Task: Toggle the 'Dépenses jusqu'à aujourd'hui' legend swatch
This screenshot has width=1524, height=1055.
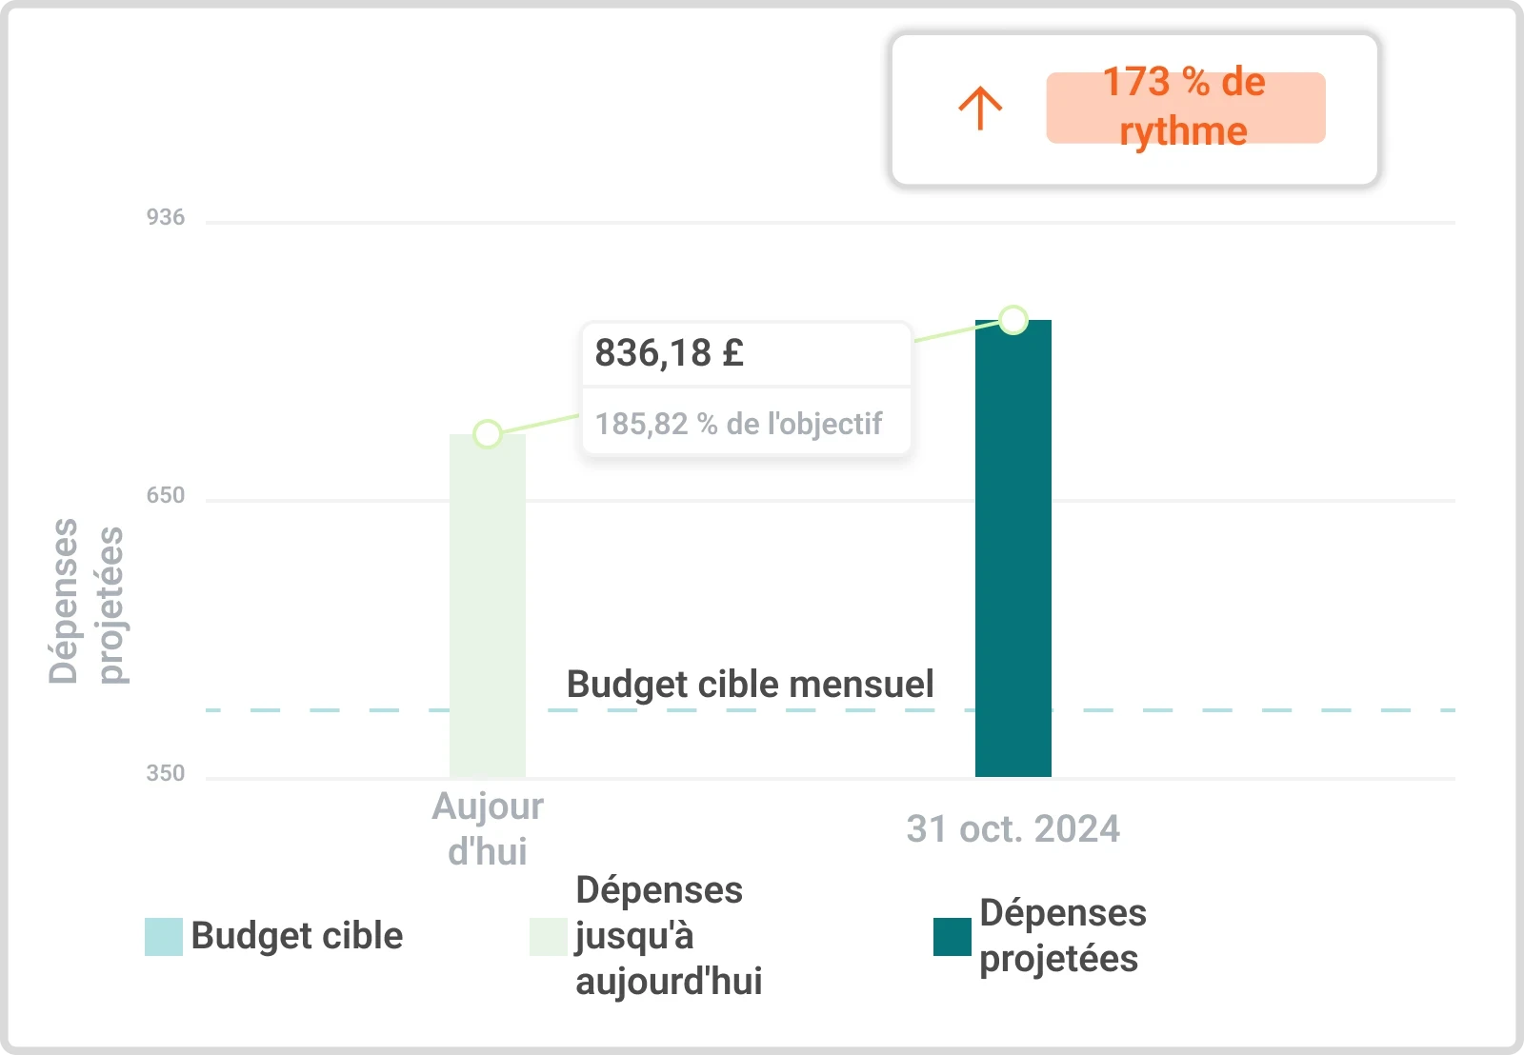Action: (x=549, y=937)
